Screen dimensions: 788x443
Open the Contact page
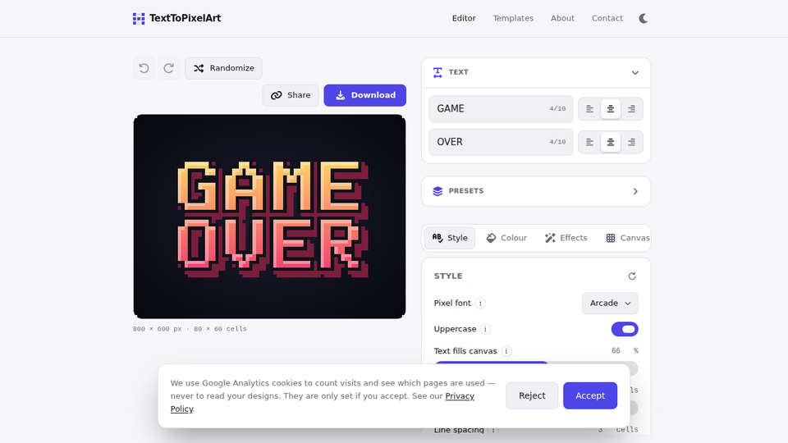[x=607, y=19]
